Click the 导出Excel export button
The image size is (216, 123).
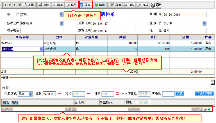tap(106, 102)
